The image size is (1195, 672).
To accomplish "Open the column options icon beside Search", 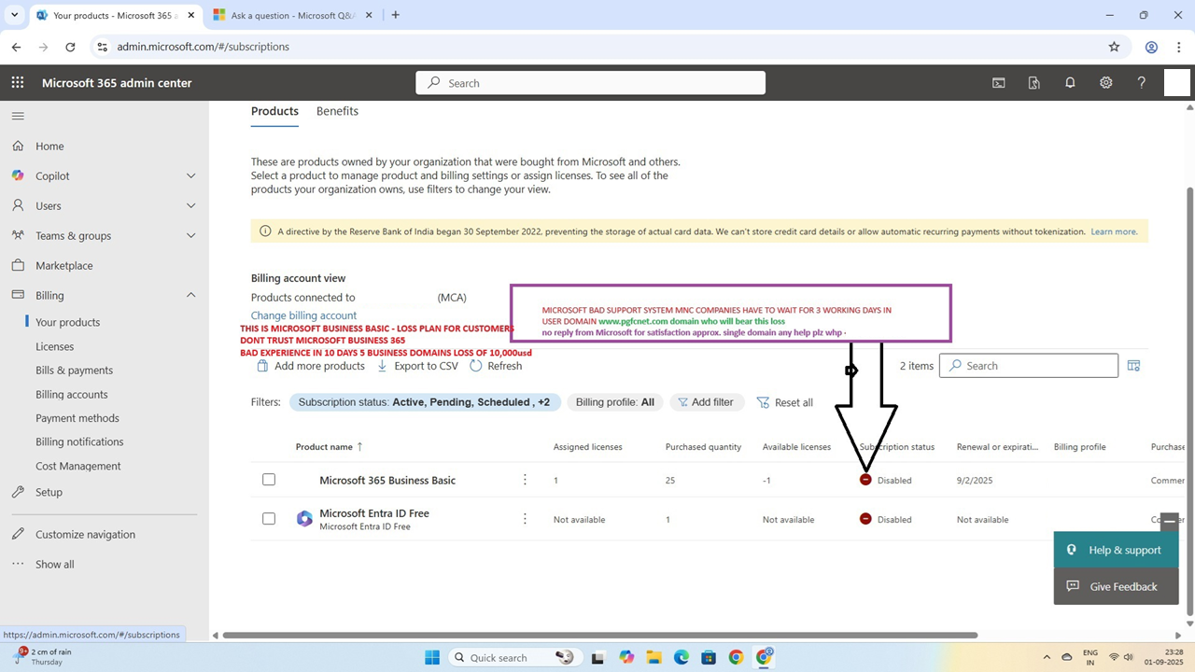I will (x=1133, y=366).
